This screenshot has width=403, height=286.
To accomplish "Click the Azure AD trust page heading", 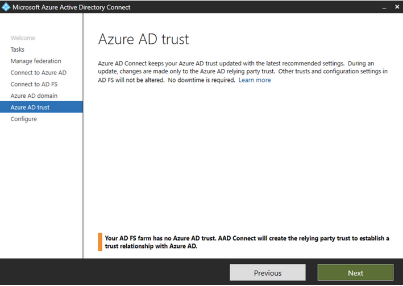I will pyautogui.click(x=143, y=39).
